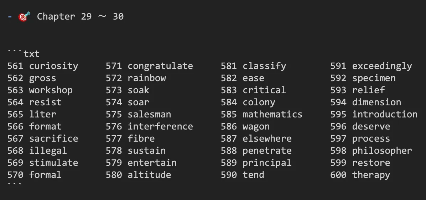The image size is (426, 200).
Task: Place cursor on the word workshop
Action: tap(51, 90)
